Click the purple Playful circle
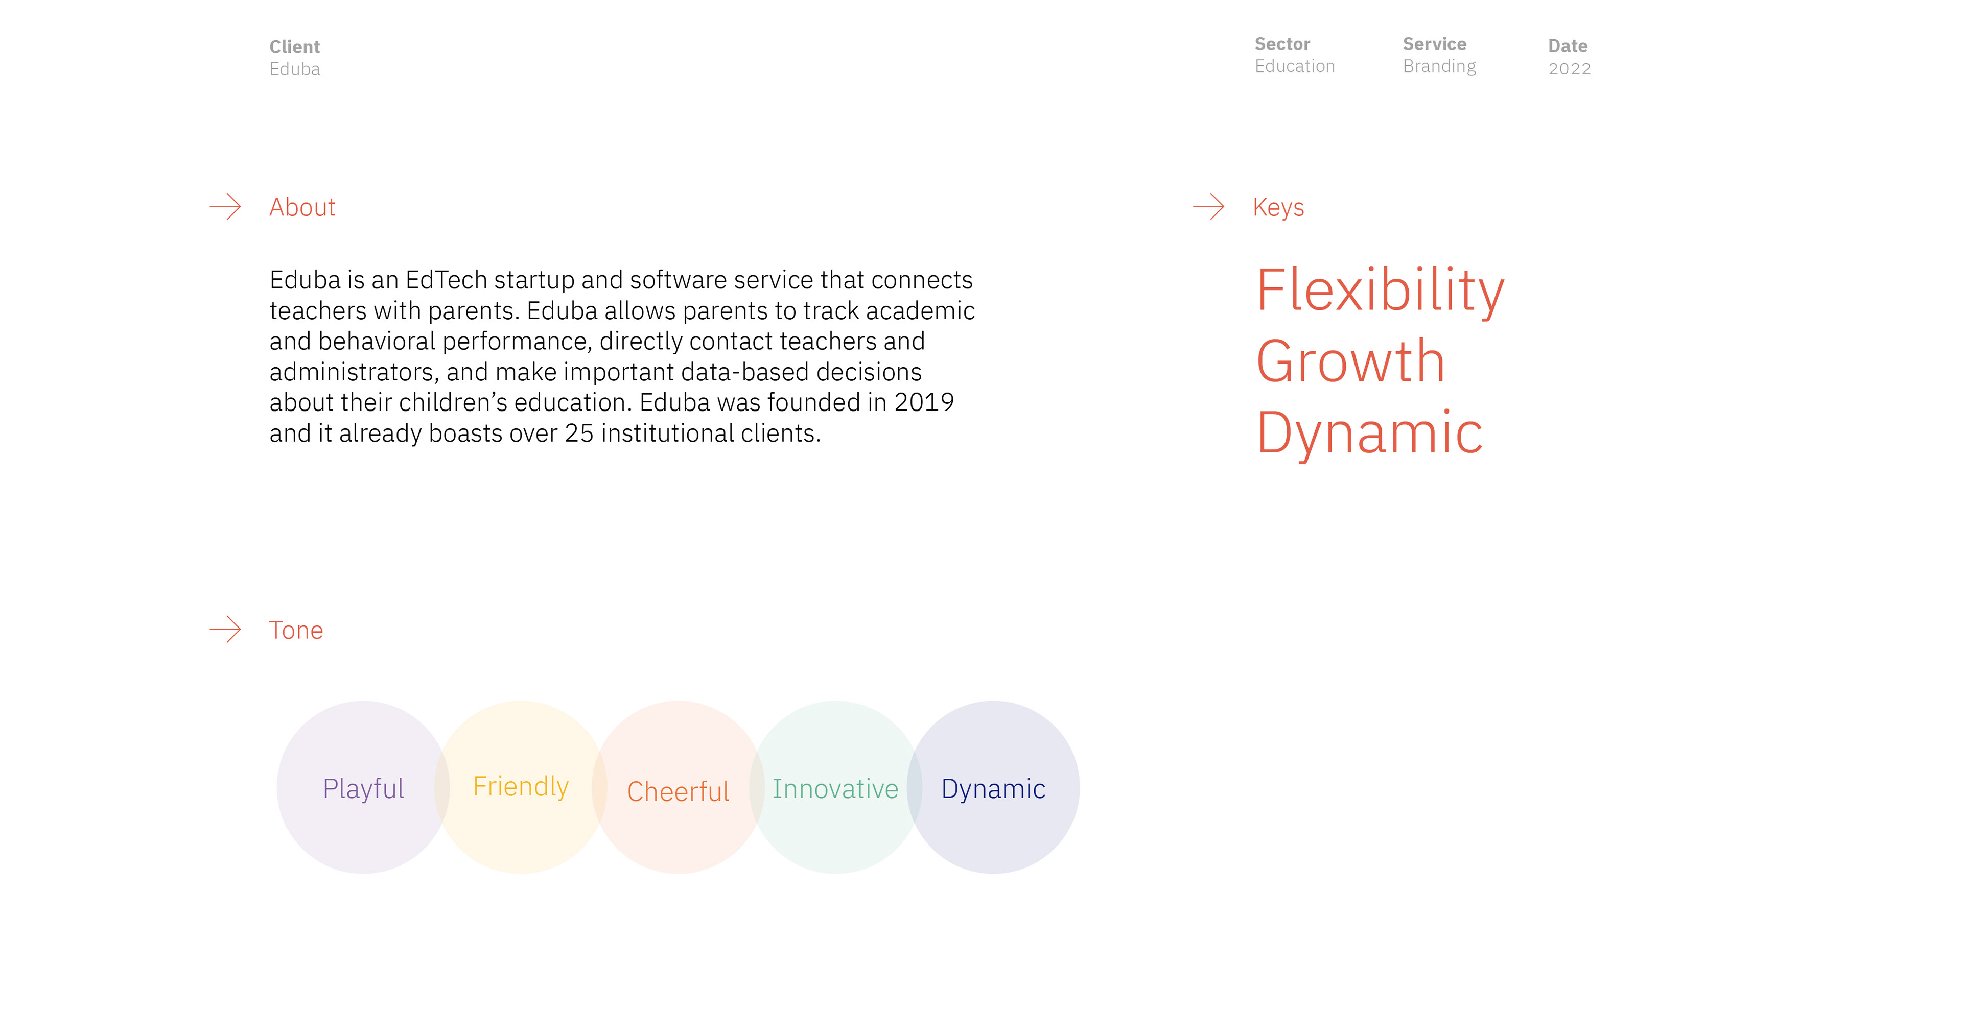 point(363,788)
